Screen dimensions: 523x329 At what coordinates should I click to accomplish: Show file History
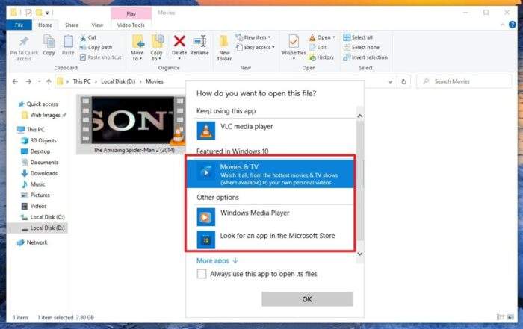coord(321,57)
